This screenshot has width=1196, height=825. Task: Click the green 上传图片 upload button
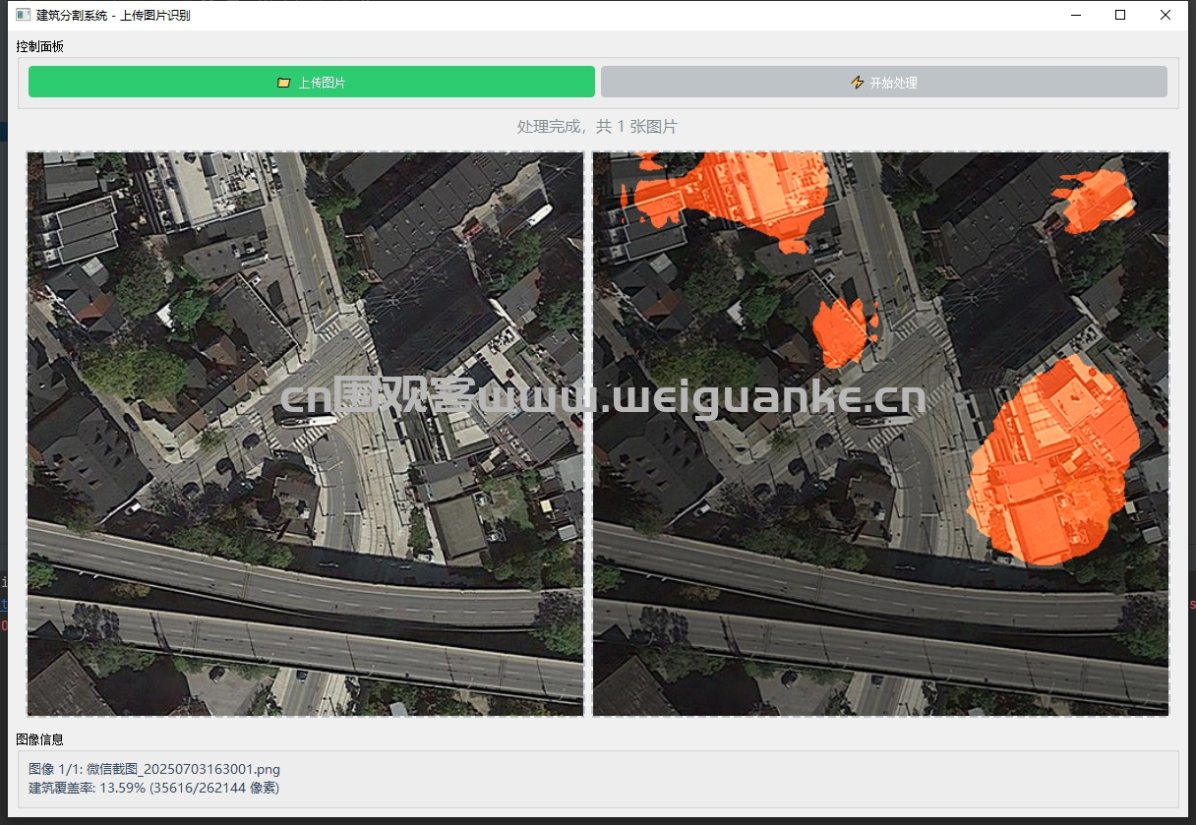point(312,83)
